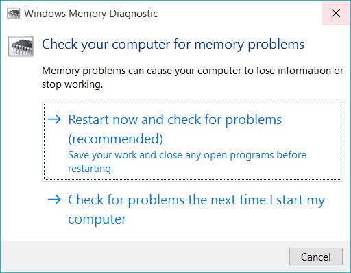Cancel the memory diagnostic dialog
This screenshot has height=273, width=351.
tap(316, 257)
